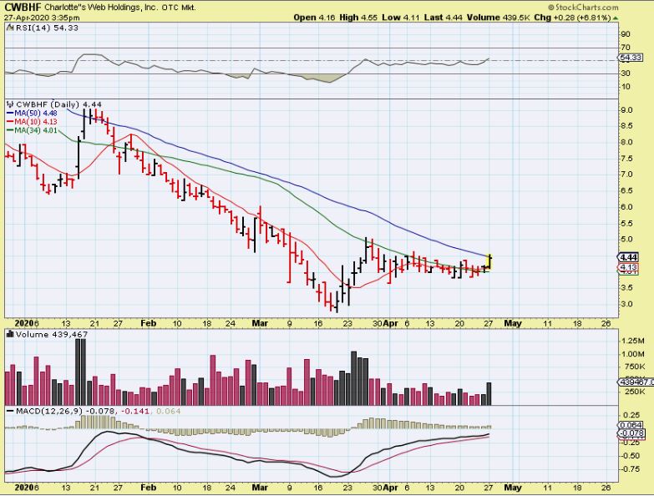Image resolution: width=654 pixels, height=496 pixels.
Task: Click the 1.25M volume axis label
Action: pyautogui.click(x=633, y=341)
